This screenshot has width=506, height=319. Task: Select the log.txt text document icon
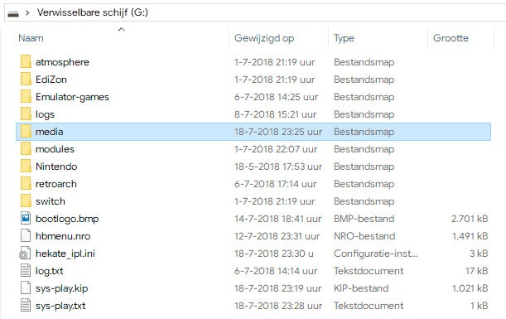point(26,271)
